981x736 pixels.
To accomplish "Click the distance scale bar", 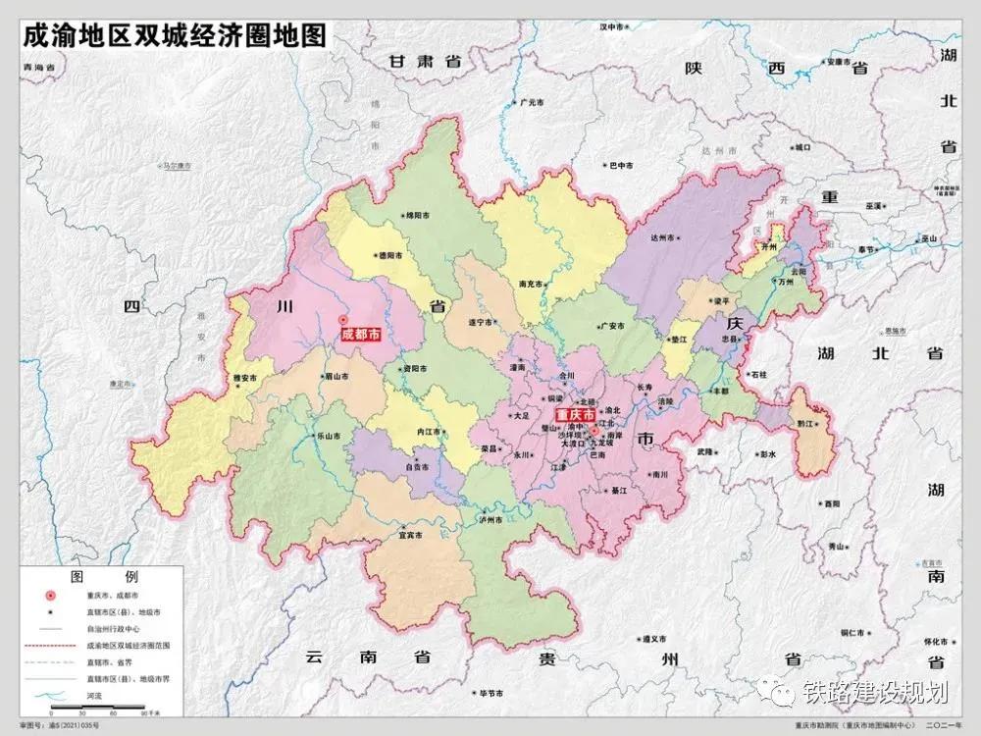I will click(x=98, y=708).
